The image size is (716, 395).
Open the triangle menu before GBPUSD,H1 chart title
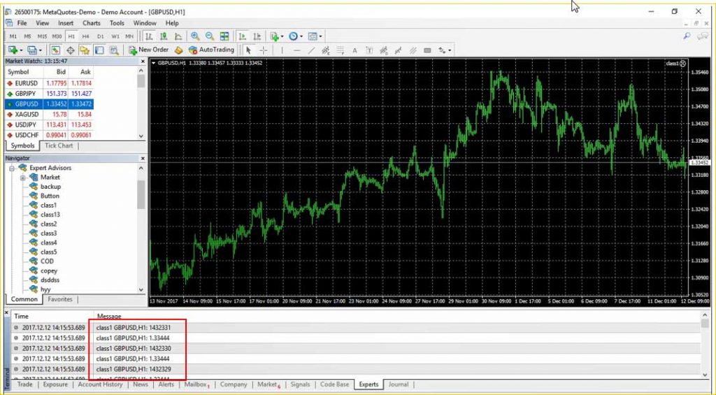(x=153, y=63)
